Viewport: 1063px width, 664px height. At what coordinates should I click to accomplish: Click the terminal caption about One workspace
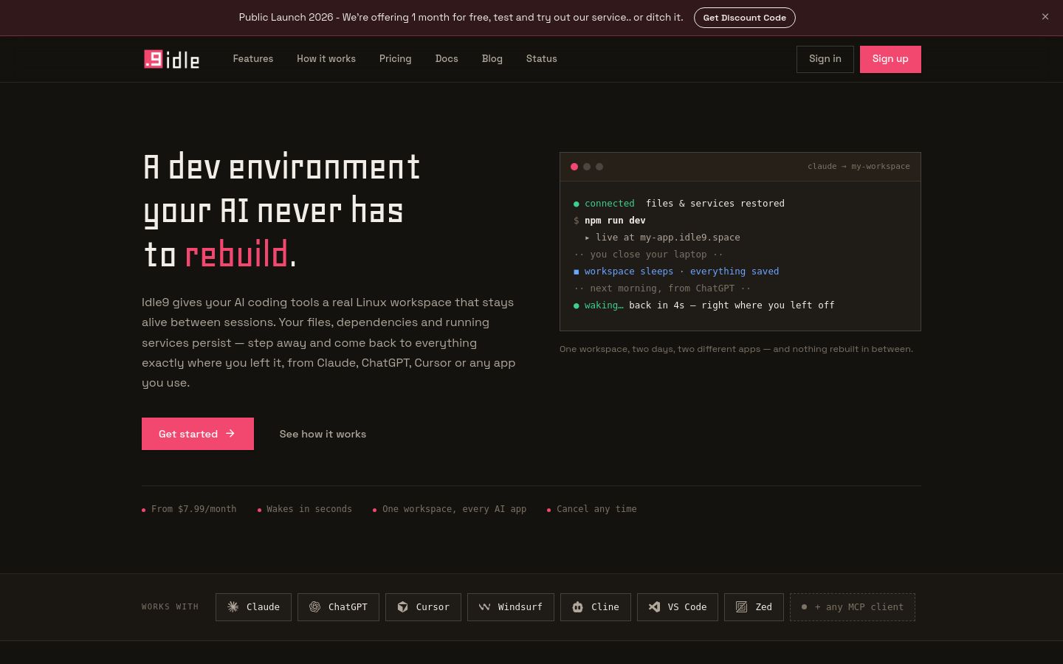[736, 349]
